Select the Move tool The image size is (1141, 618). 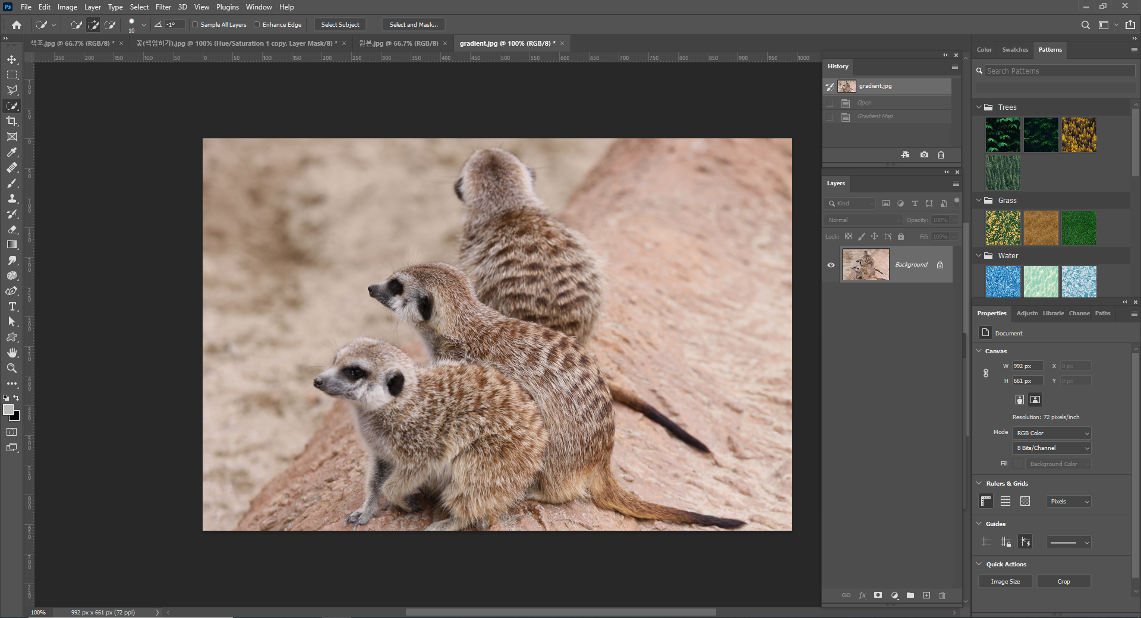tap(12, 59)
